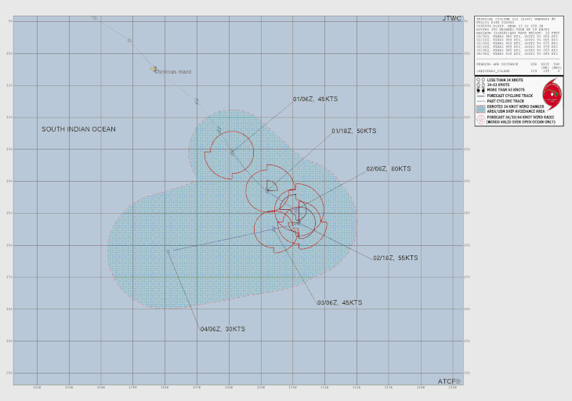Click the more than 63 knots legend symbol
The width and height of the screenshot is (572, 401).
[480, 90]
